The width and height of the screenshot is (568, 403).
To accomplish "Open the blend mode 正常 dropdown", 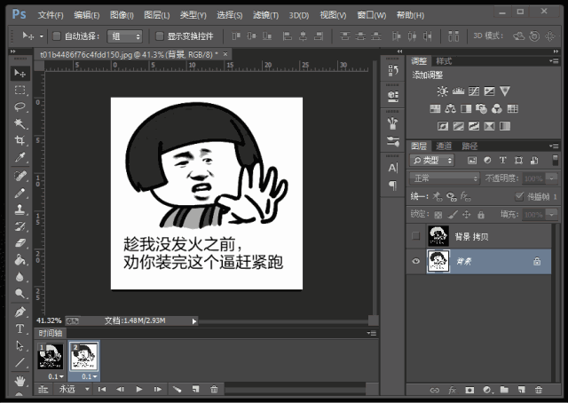I will 445,178.
